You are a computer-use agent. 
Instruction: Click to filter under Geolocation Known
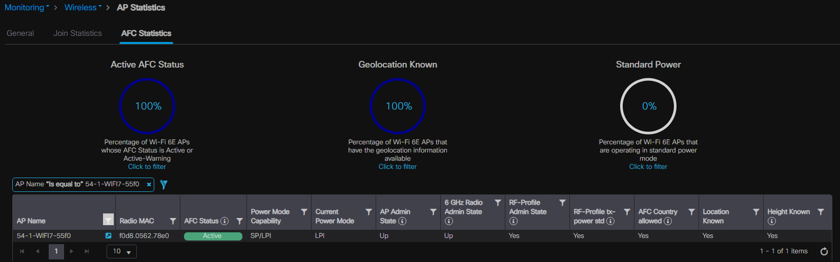pos(398,167)
